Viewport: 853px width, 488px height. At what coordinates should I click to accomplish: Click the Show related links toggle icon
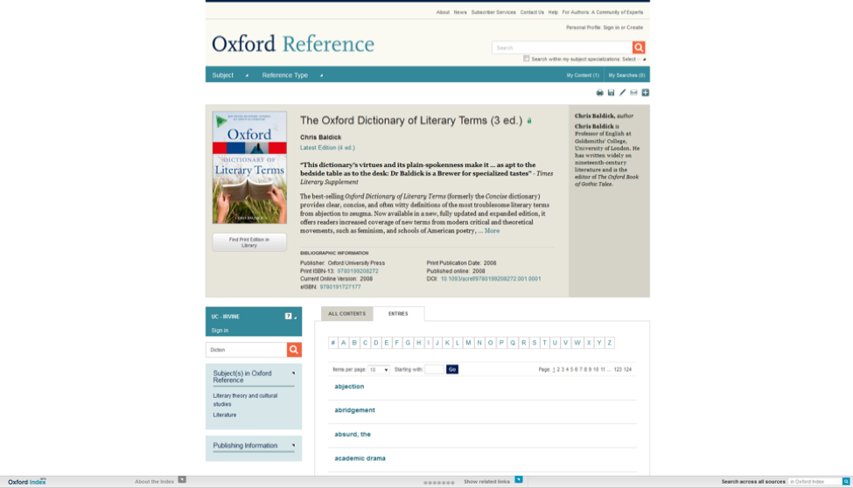[519, 480]
